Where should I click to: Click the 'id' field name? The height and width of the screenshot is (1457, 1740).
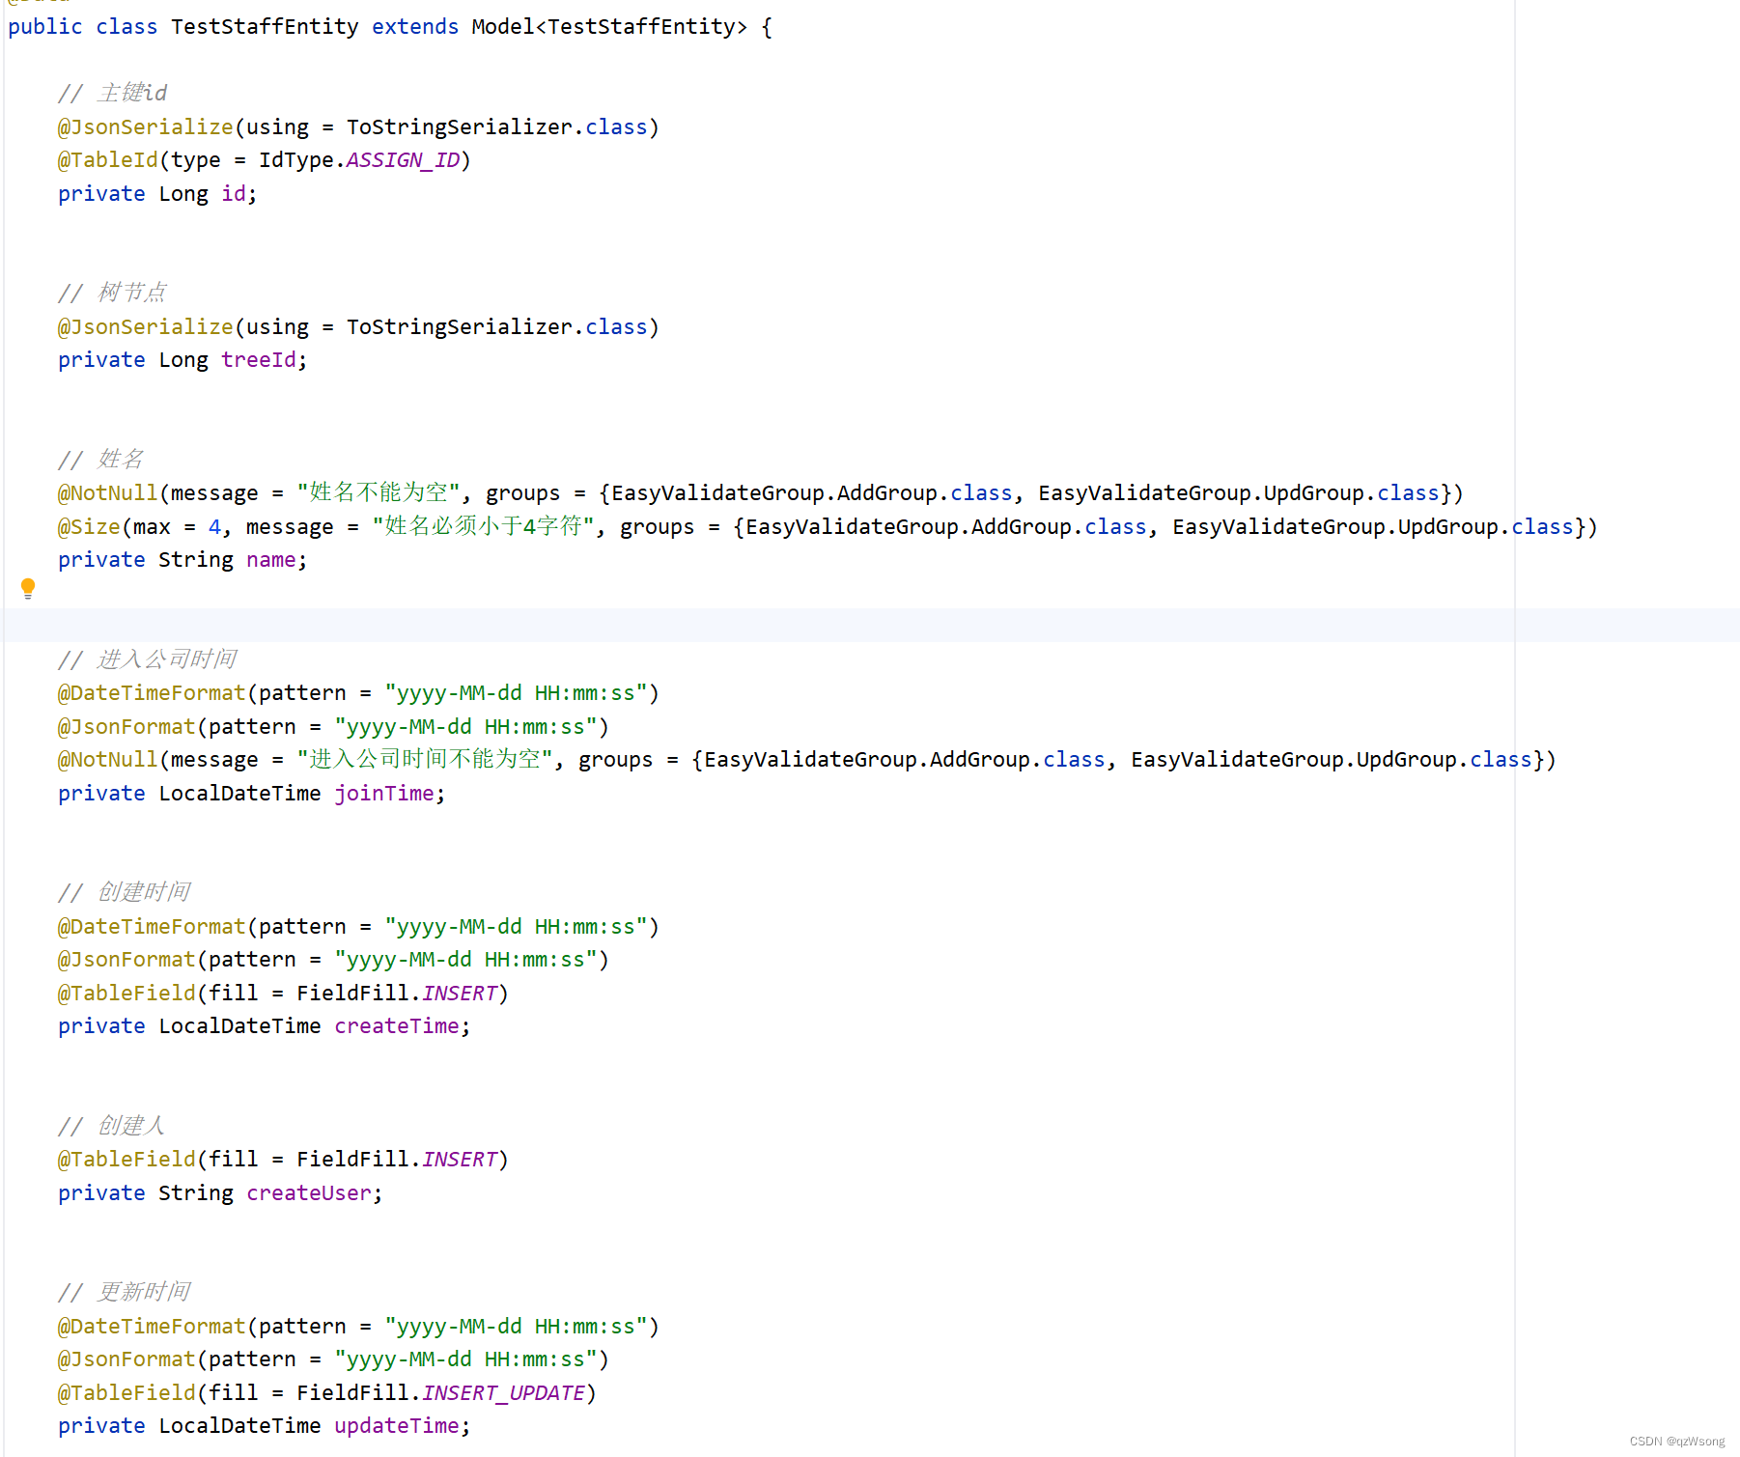234,194
